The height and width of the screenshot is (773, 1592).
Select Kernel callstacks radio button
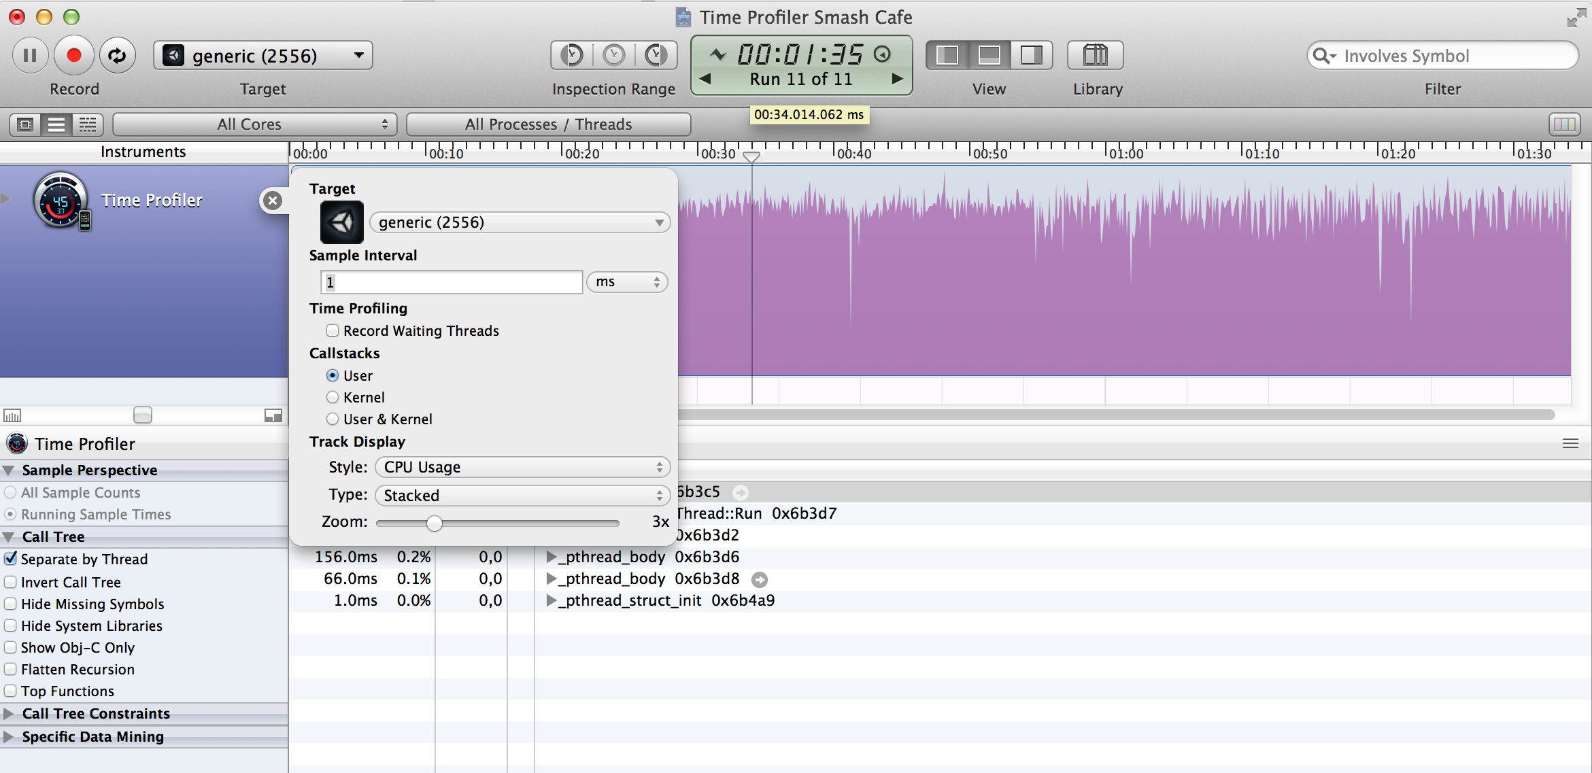click(x=333, y=397)
